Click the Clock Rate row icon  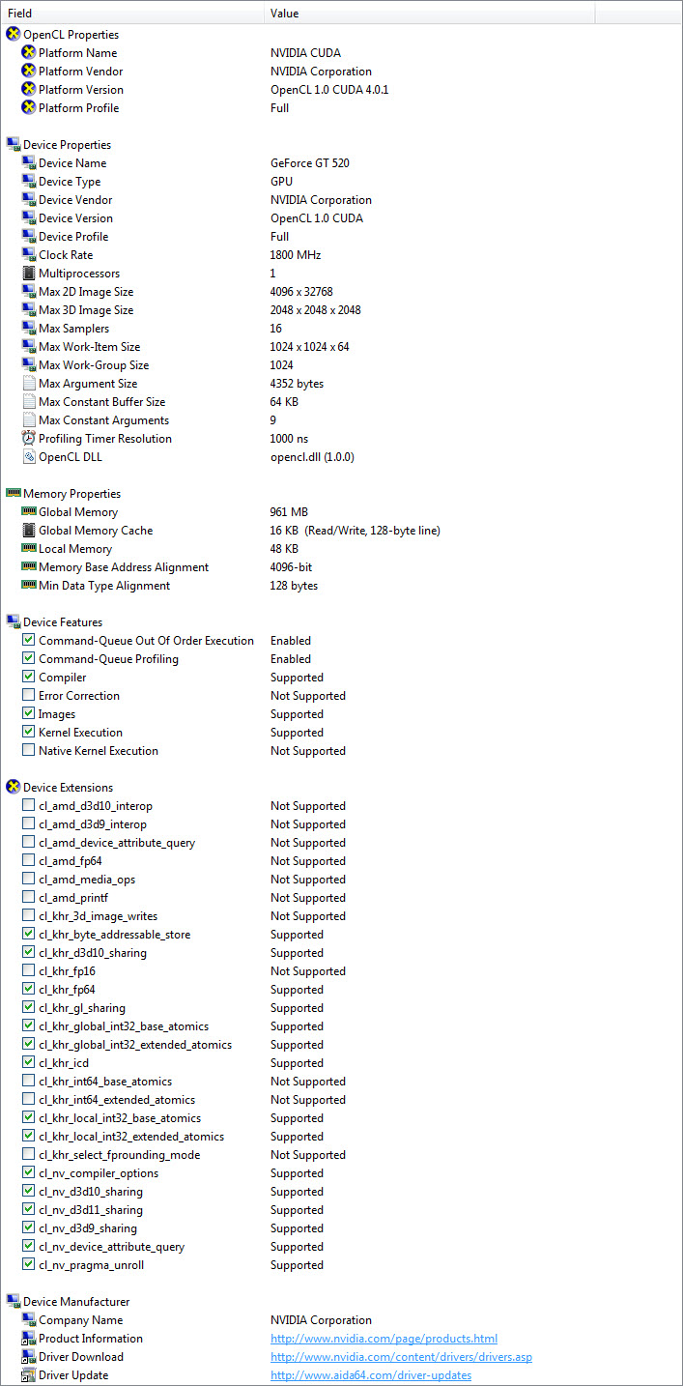tap(29, 255)
